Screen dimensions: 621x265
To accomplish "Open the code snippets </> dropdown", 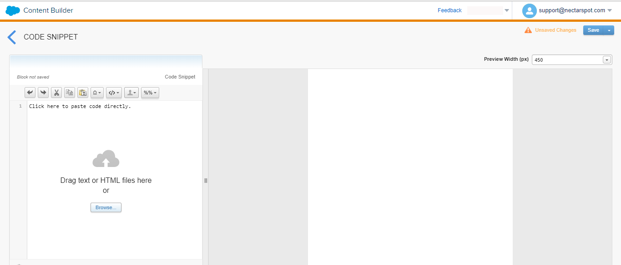I will pos(114,93).
